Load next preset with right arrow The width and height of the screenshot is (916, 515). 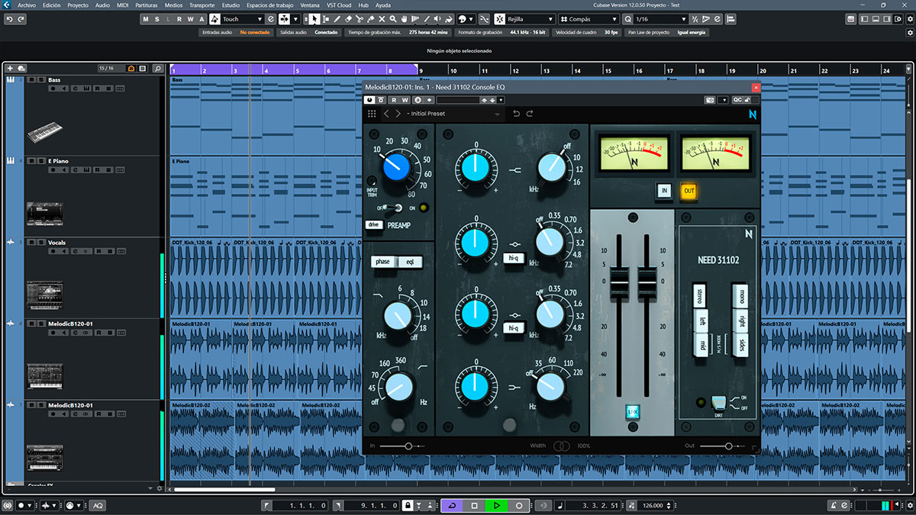[x=398, y=114]
